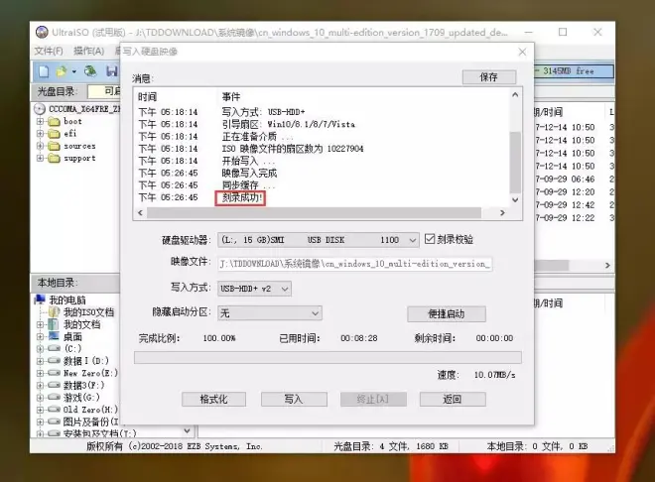The width and height of the screenshot is (655, 482).
Task: Click the 事件 column header
Action: (231, 97)
